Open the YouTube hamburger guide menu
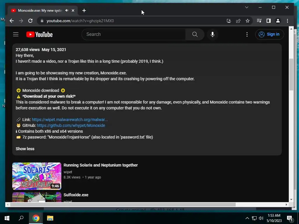 (x=16, y=34)
